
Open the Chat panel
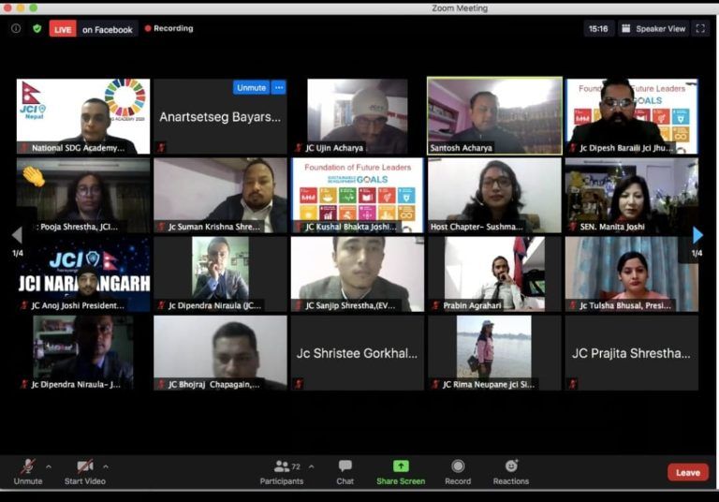pos(345,471)
